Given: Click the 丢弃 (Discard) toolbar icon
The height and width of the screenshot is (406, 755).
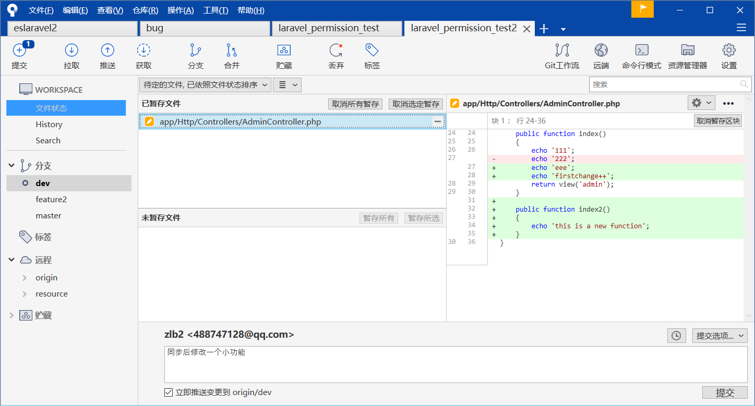Looking at the screenshot, I should 336,51.
